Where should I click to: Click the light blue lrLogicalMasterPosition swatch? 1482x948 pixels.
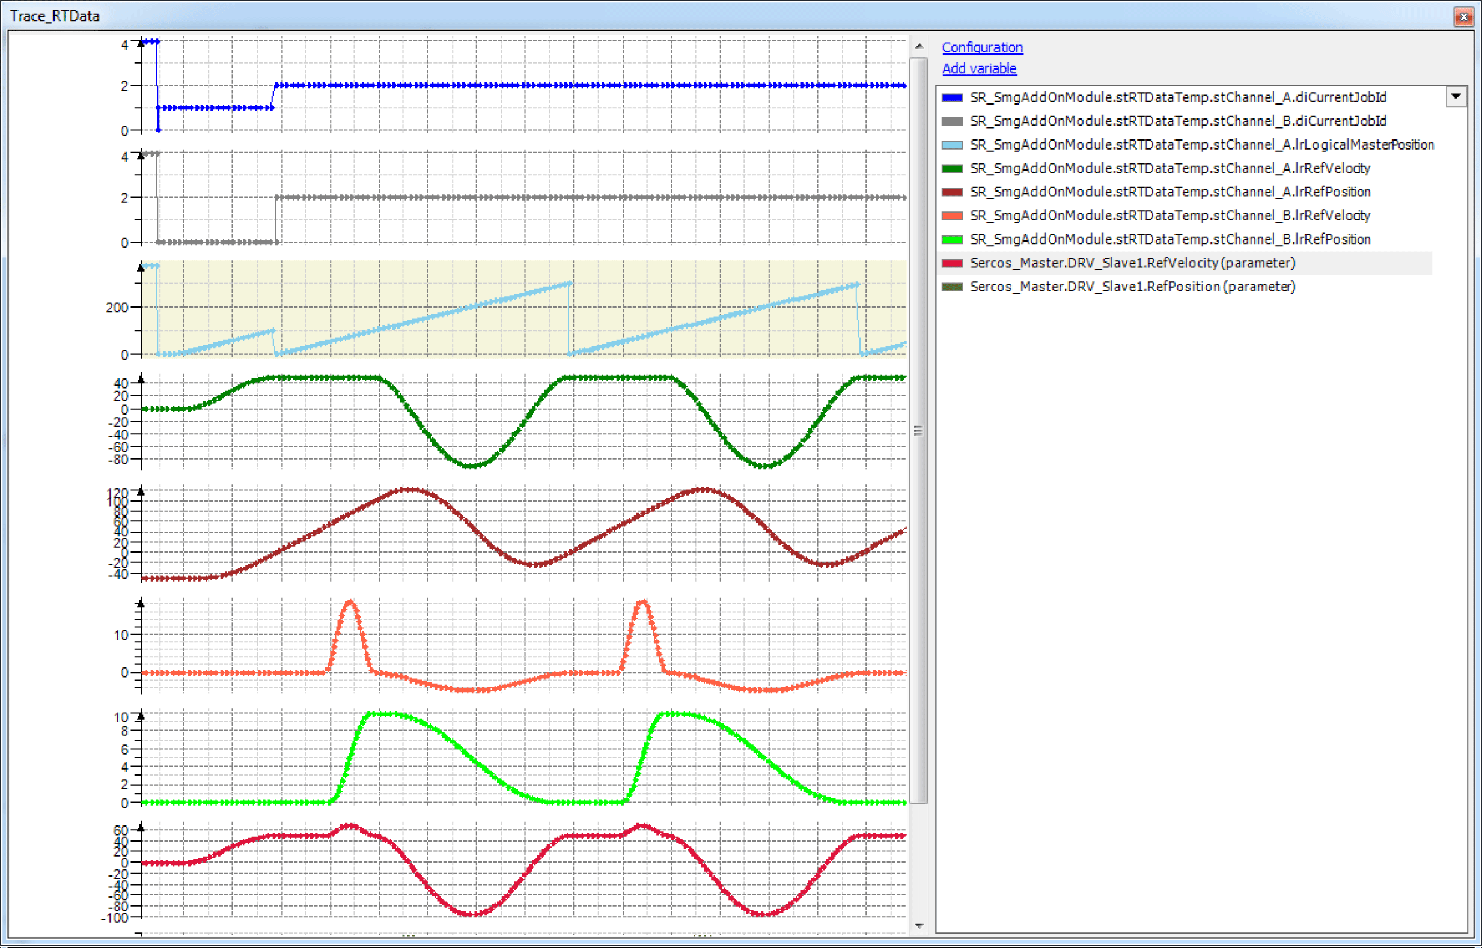[x=952, y=145]
